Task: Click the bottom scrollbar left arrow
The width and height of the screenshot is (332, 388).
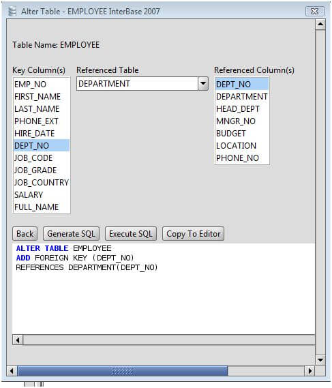Action: coord(11,371)
